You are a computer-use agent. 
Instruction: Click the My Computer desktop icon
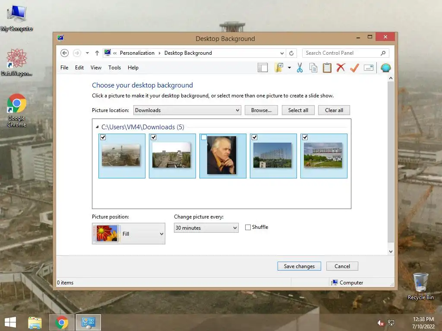pos(17,18)
